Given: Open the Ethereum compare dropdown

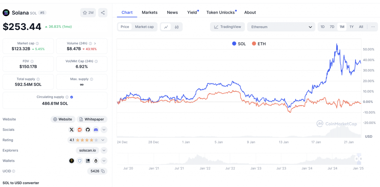Looking at the screenshot, I should point(281,27).
